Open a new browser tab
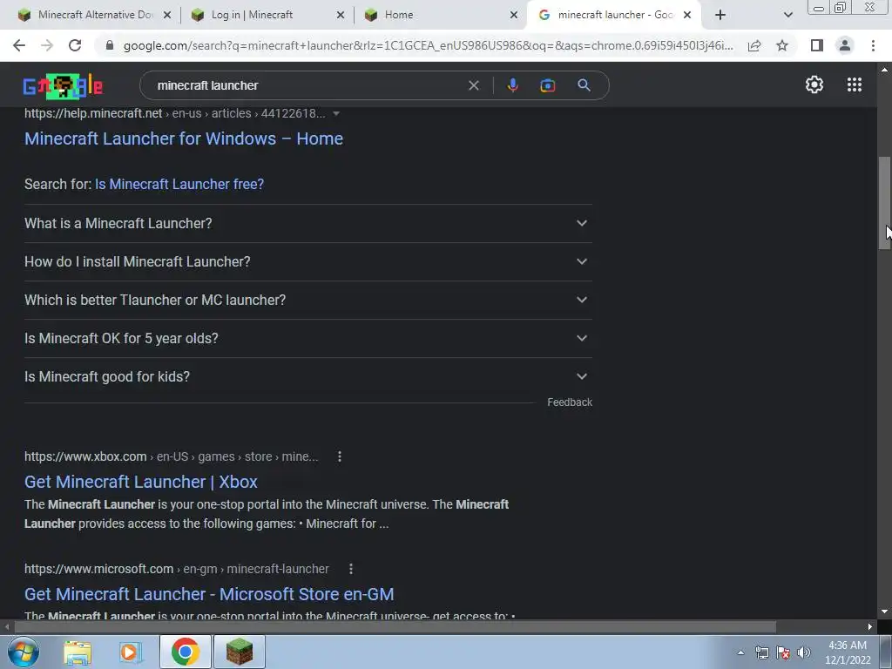Viewport: 892px width, 669px height. [x=720, y=15]
